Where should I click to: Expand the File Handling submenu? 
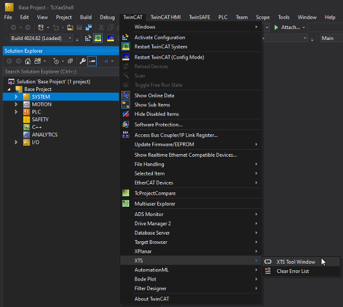[191, 164]
